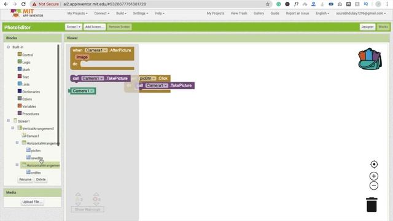Collapse the VerticalArrangement1 tree node
The height and width of the screenshot is (221, 393).
tap(13, 128)
